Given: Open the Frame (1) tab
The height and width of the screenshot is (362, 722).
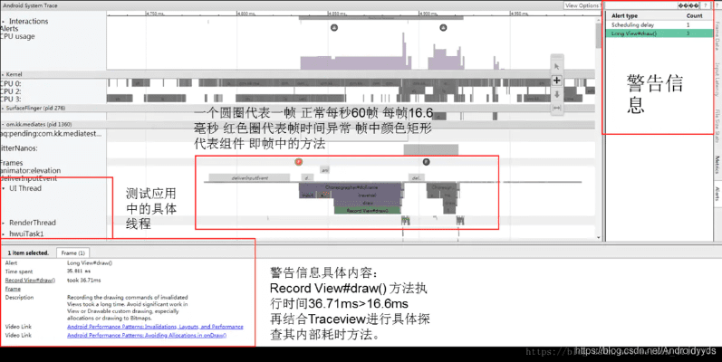Looking at the screenshot, I should tap(72, 253).
